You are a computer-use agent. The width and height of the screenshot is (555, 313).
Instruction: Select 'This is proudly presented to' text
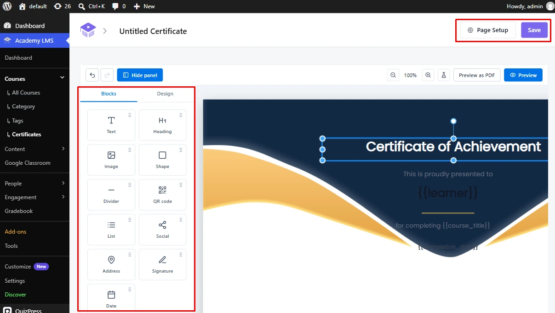(x=448, y=174)
